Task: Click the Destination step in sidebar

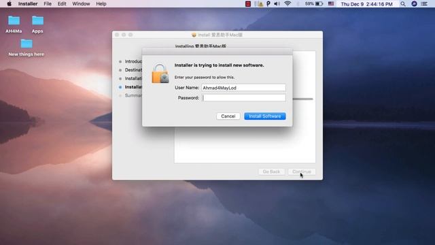Action: (x=133, y=70)
